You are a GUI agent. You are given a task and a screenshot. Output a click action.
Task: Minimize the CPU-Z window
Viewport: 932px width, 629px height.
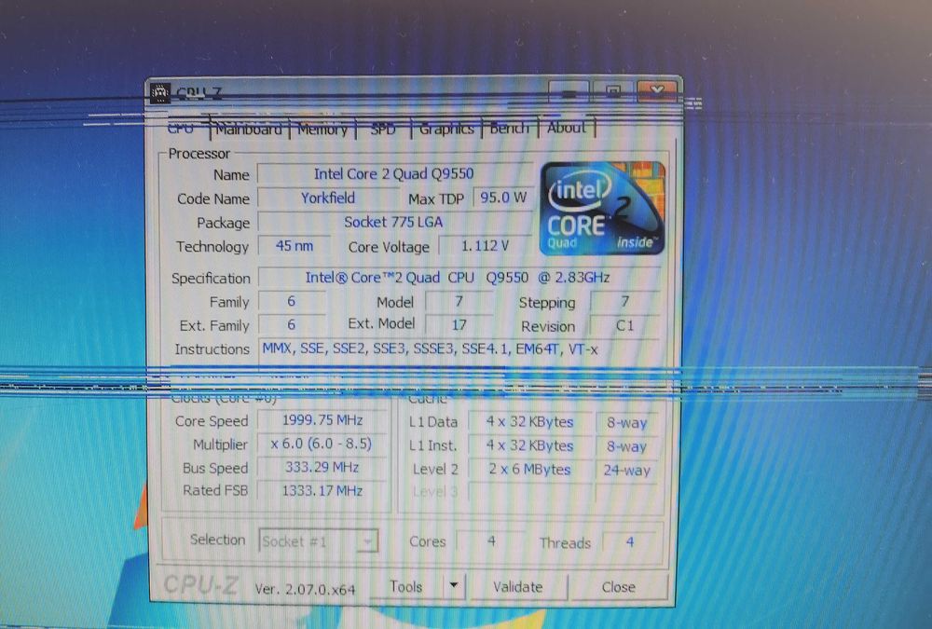[569, 92]
